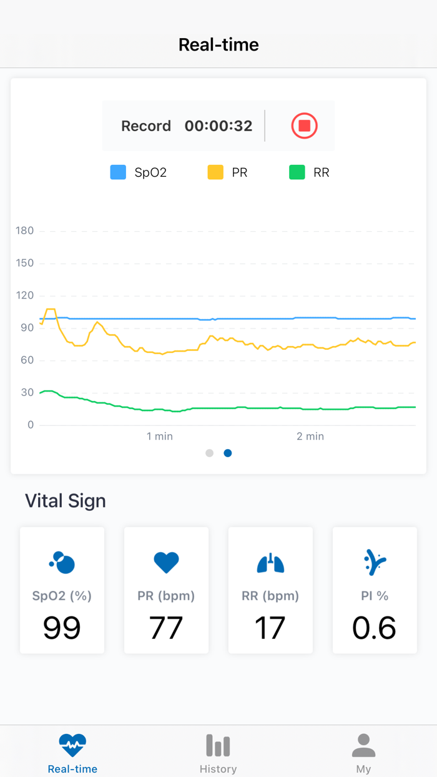The width and height of the screenshot is (437, 777).
Task: Click the History bar chart icon
Action: [x=218, y=745]
